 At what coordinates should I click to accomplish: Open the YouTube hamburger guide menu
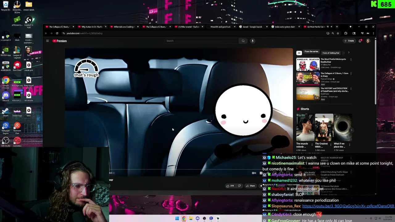click(x=48, y=41)
